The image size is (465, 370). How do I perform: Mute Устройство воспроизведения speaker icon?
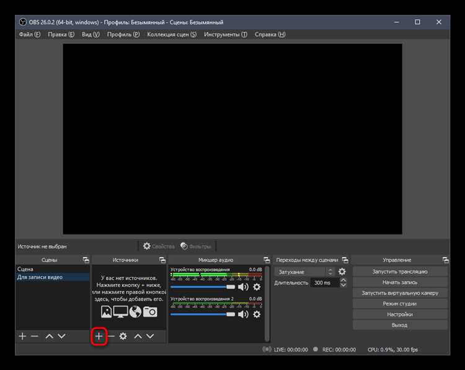coord(243,287)
